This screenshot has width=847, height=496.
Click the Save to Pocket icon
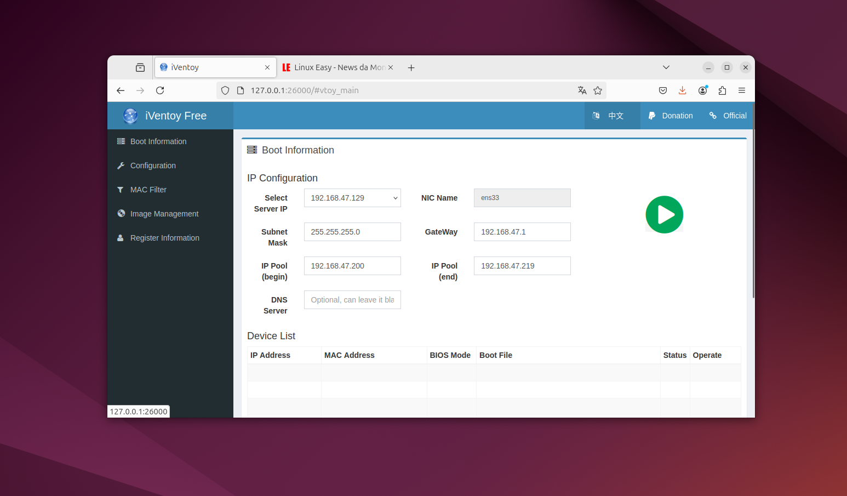pos(662,90)
